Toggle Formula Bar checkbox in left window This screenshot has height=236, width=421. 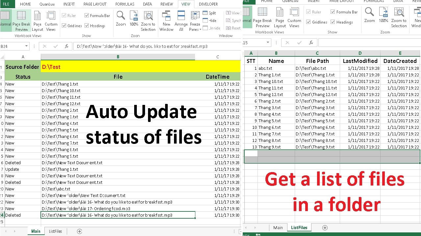(87, 15)
